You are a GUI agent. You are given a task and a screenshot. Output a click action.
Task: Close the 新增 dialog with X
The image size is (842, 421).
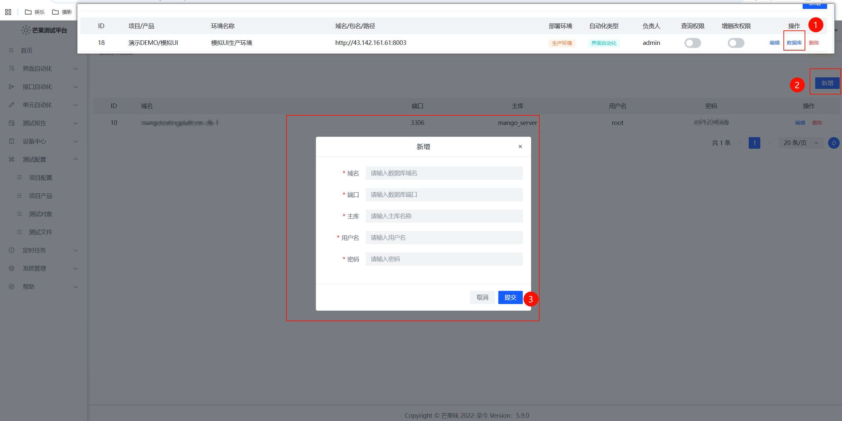pos(520,146)
